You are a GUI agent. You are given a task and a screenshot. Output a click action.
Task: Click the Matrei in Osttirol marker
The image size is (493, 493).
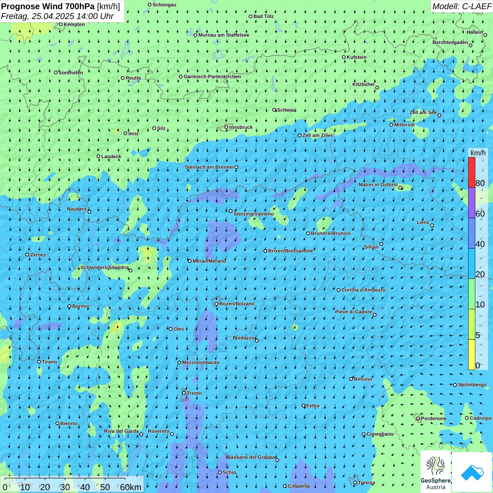click(x=400, y=188)
